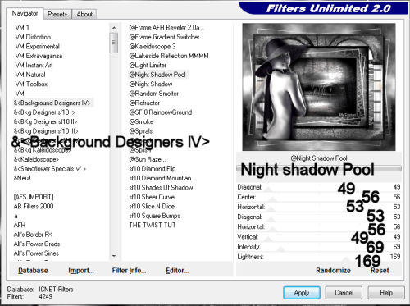This screenshot has width=410, height=306.
Task: Open the Editor... button
Action: coord(177,270)
